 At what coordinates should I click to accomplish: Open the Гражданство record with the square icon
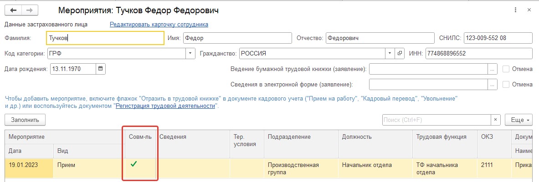[x=400, y=54]
